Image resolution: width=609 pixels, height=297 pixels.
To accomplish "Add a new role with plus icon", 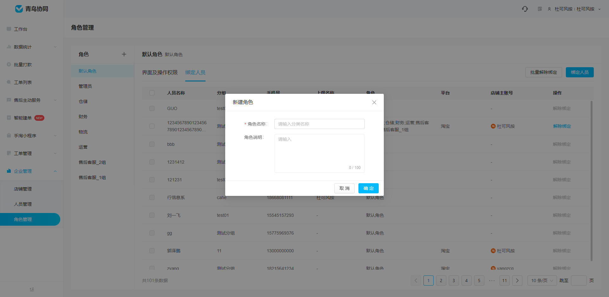I will (x=124, y=54).
